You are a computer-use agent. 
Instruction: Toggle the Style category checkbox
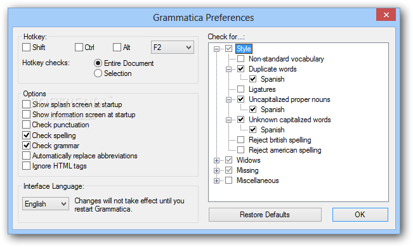(228, 49)
